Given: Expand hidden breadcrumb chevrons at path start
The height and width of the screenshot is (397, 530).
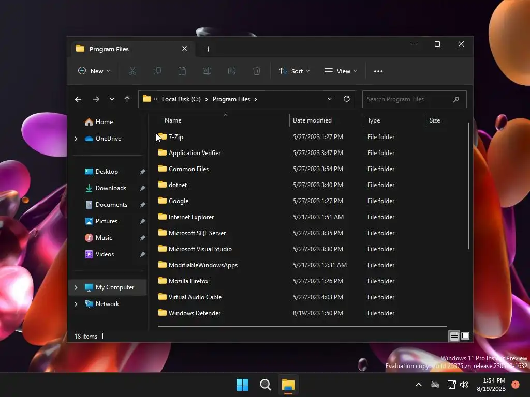Looking at the screenshot, I should (156, 99).
